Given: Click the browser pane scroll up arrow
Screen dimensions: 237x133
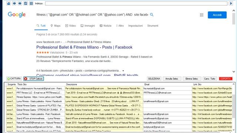Looking at the screenshot, I should [234, 11].
